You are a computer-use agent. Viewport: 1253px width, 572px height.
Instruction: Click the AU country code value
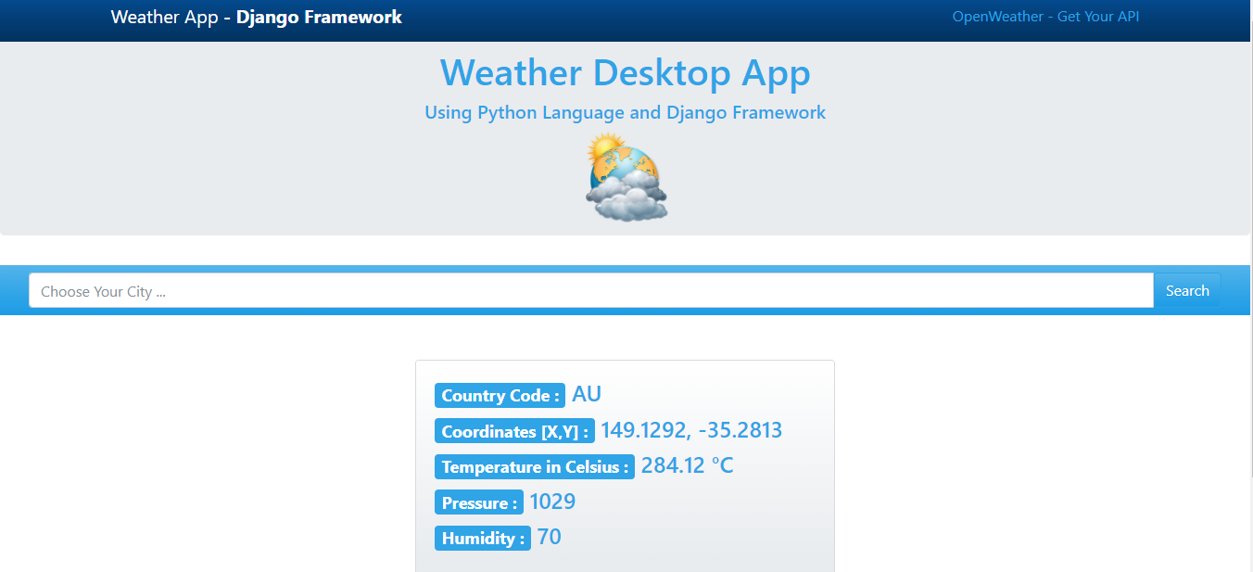587,395
